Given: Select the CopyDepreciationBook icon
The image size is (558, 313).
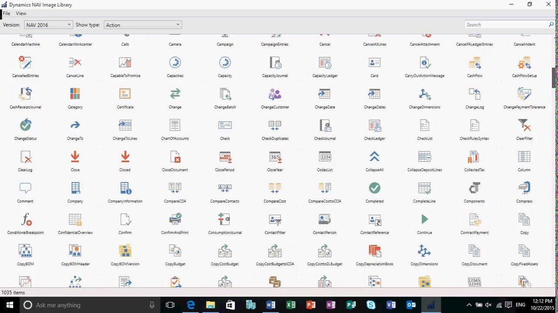Looking at the screenshot, I should click(x=374, y=250).
